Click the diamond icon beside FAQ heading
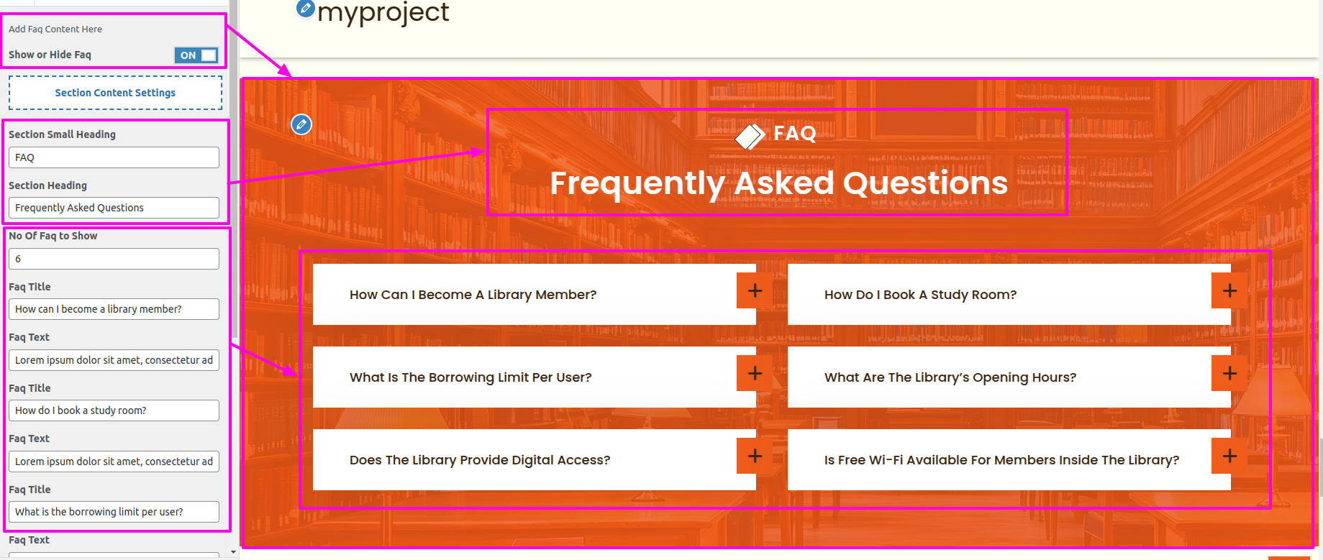This screenshot has height=560, width=1323. tap(750, 135)
